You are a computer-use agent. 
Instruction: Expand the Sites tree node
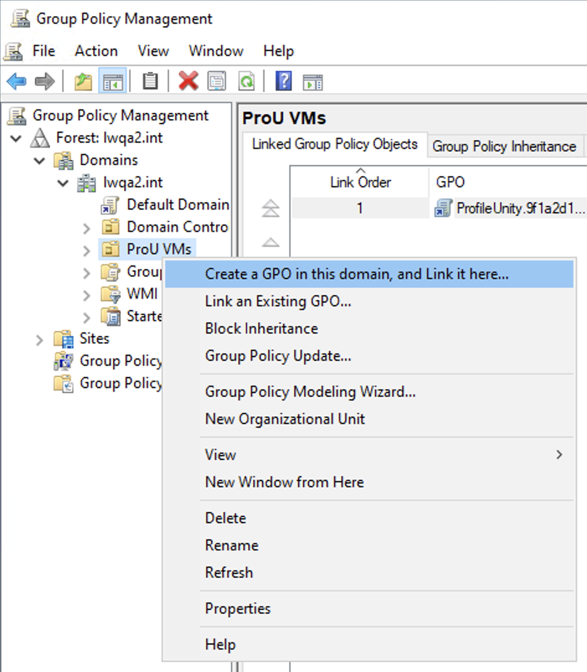[x=40, y=339]
